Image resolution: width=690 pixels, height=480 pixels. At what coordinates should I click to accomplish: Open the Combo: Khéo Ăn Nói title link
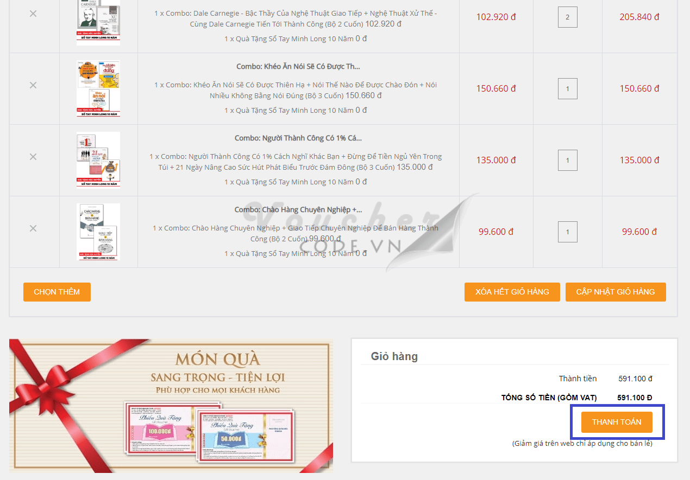coord(298,67)
